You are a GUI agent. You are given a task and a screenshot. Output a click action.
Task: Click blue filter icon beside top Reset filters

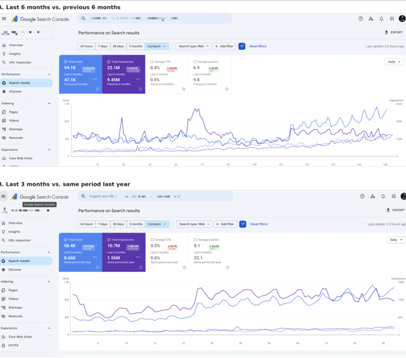pyautogui.click(x=242, y=46)
